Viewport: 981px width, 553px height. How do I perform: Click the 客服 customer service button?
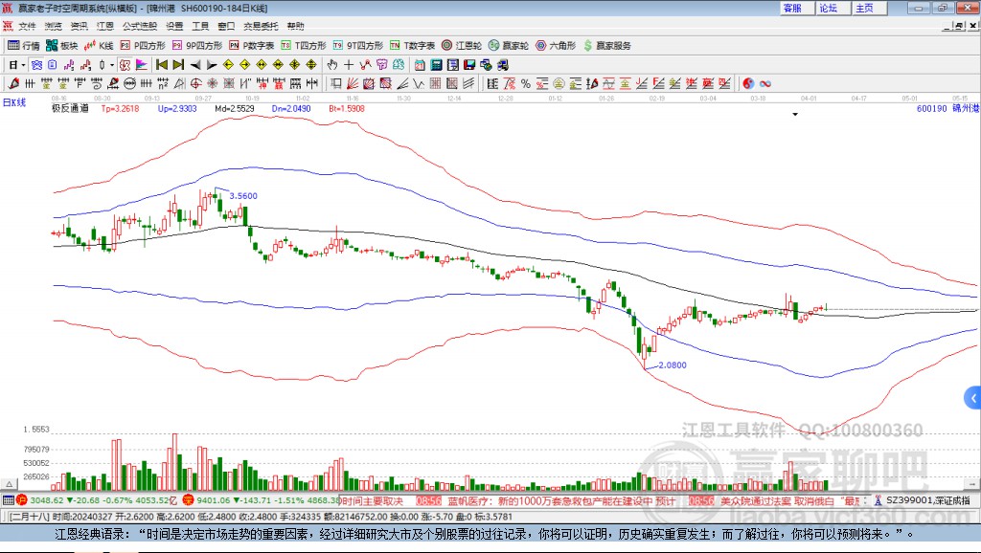coord(796,8)
